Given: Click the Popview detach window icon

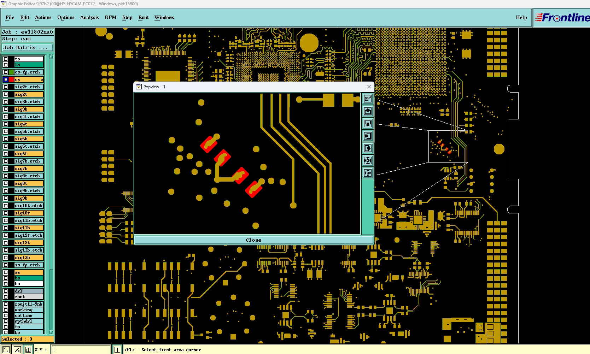Looking at the screenshot, I should click(368, 99).
